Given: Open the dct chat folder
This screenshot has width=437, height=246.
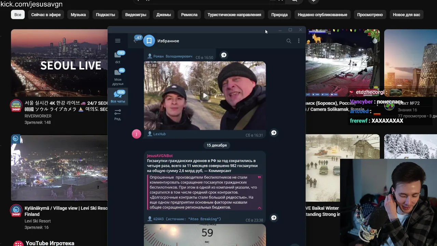Looking at the screenshot, I should pyautogui.click(x=118, y=57).
